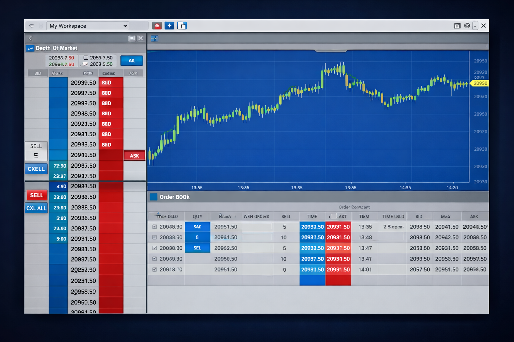This screenshot has height=342, width=514.
Task: Click the red SELL button
Action: (x=36, y=195)
